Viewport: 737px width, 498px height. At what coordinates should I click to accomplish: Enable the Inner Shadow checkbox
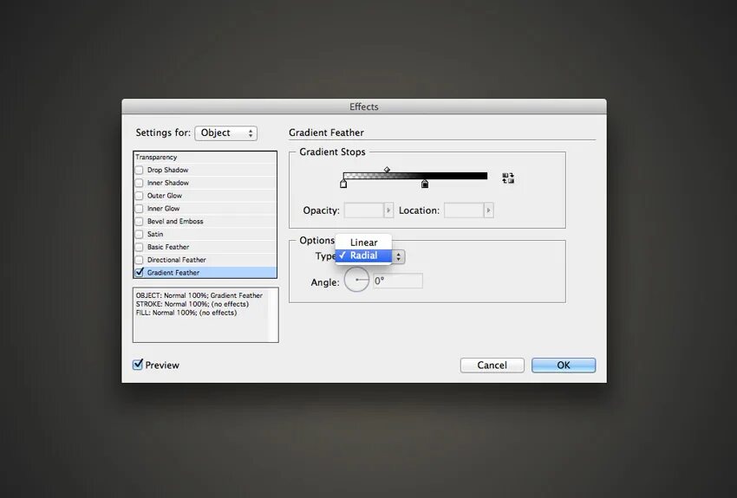click(139, 183)
